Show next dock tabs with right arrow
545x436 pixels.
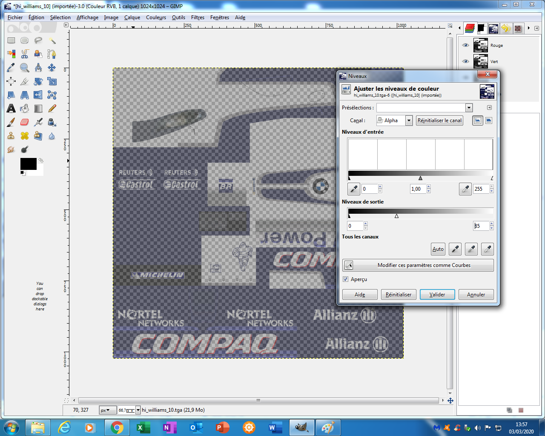click(529, 28)
